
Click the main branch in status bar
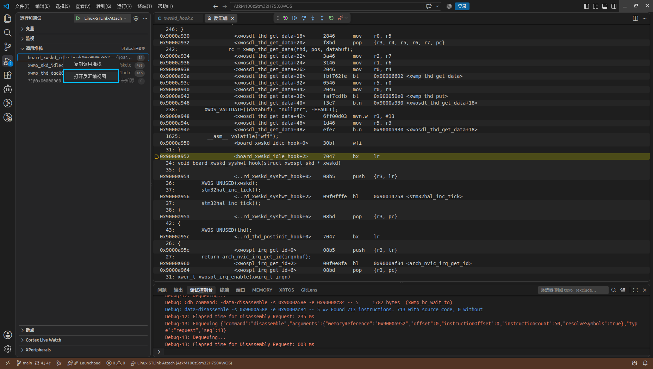pos(24,363)
